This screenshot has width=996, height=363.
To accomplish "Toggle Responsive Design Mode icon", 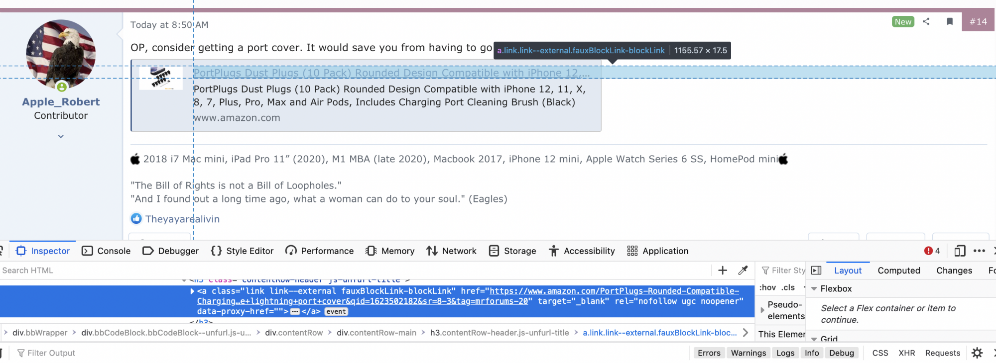I will [x=960, y=251].
